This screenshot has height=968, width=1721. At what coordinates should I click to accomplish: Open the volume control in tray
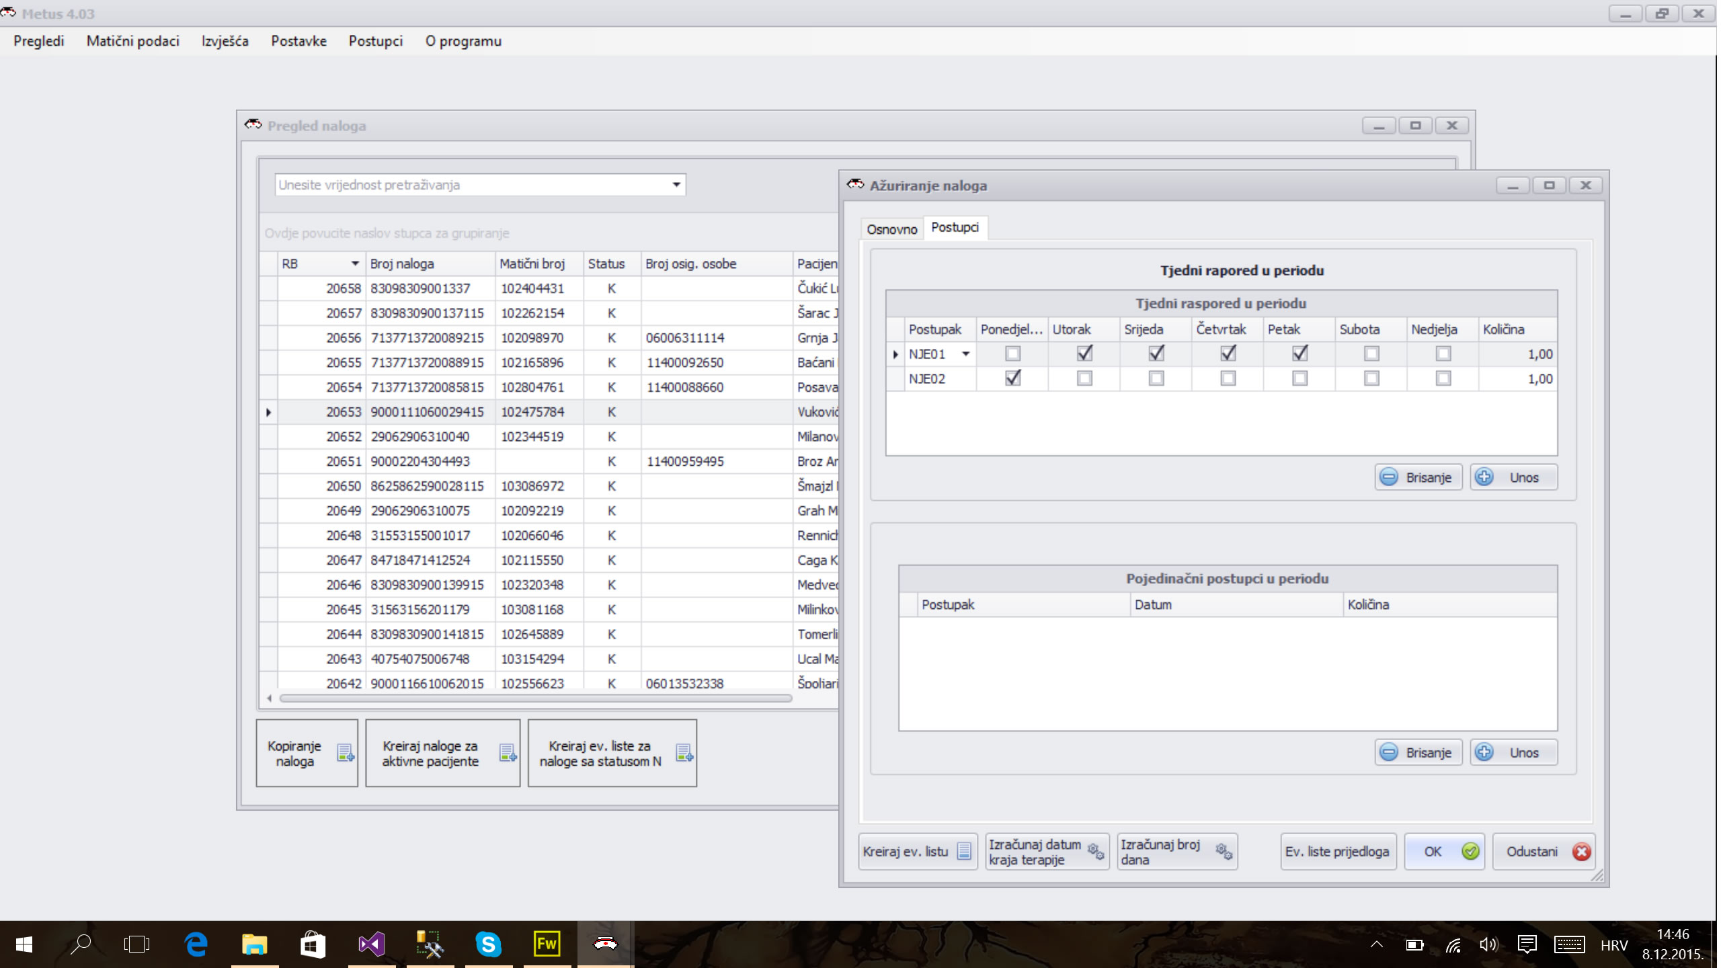tap(1488, 944)
